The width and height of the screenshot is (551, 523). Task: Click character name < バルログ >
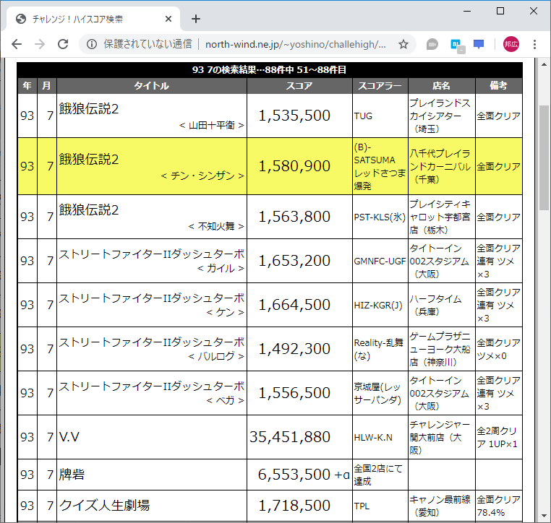tap(216, 357)
